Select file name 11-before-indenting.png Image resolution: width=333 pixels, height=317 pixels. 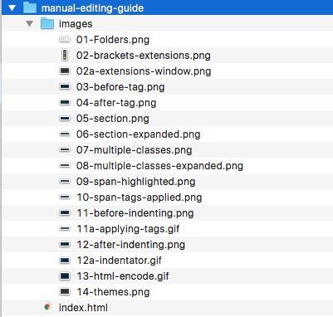(135, 213)
